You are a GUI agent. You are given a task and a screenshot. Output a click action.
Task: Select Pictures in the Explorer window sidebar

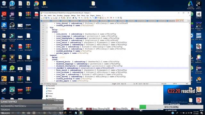(x=50, y=94)
